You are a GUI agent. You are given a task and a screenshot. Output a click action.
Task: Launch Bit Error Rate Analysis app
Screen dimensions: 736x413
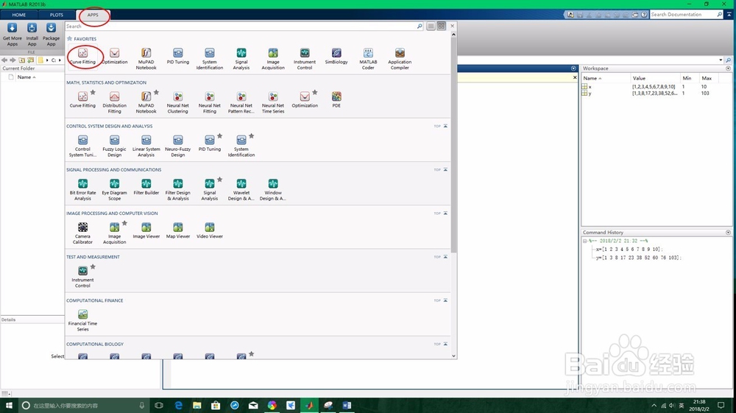pyautogui.click(x=82, y=190)
